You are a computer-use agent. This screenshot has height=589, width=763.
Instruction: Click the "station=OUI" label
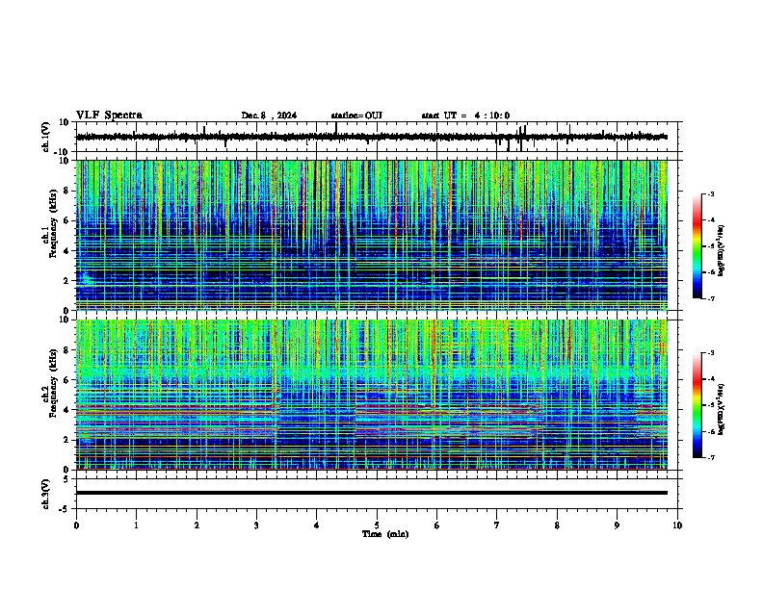356,115
